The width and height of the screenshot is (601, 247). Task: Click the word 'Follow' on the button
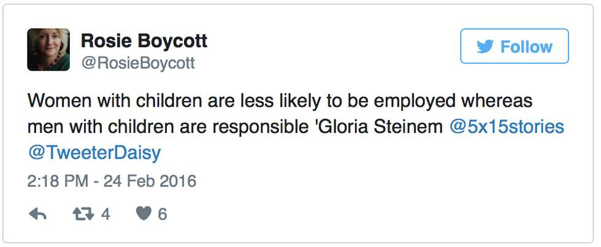(x=526, y=47)
